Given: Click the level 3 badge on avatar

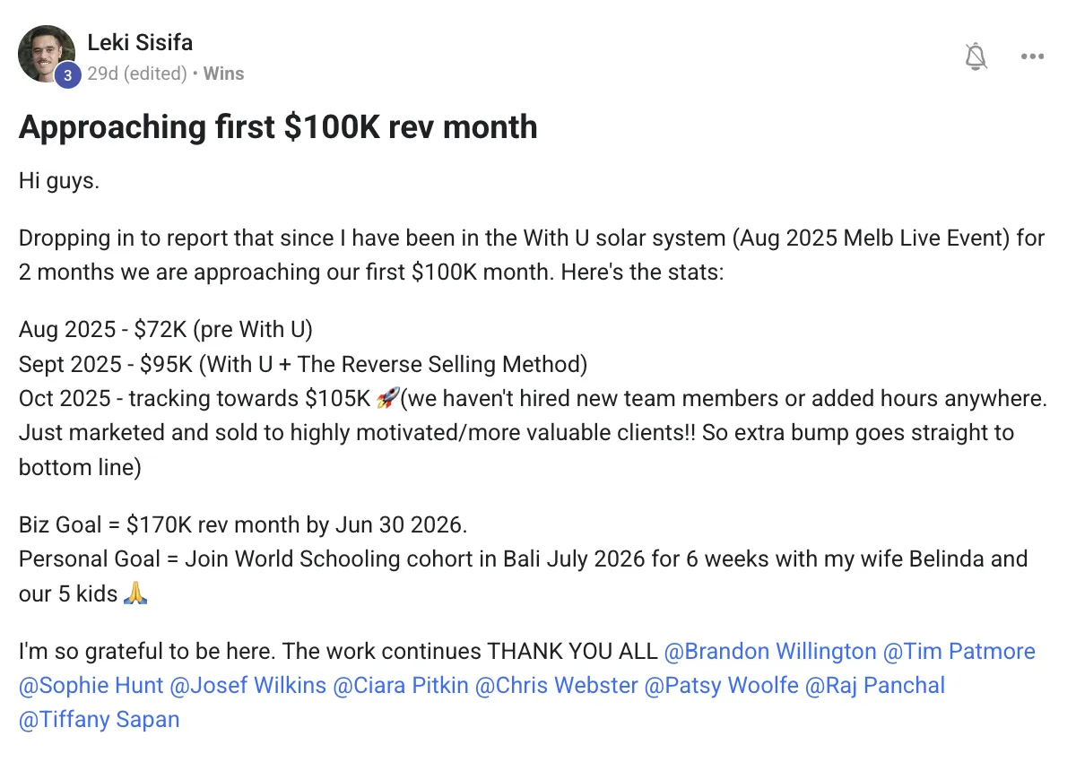Looking at the screenshot, I should click(66, 75).
